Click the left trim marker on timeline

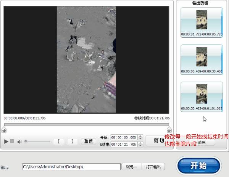[4, 130]
